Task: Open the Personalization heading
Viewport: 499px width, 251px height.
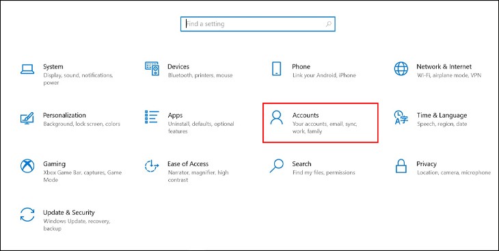Action: click(x=64, y=115)
